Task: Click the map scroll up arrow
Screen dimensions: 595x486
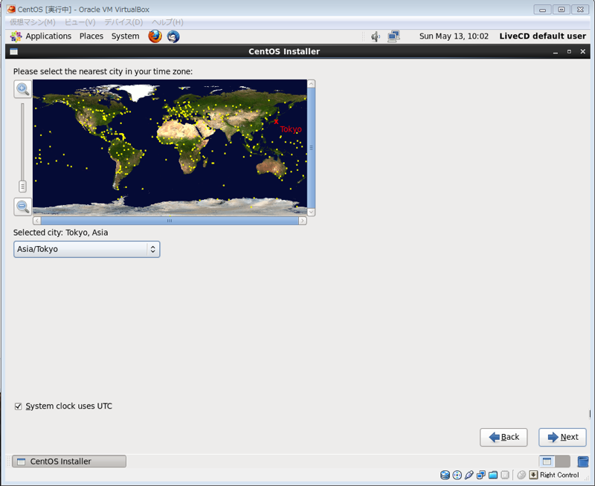Action: pos(311,84)
